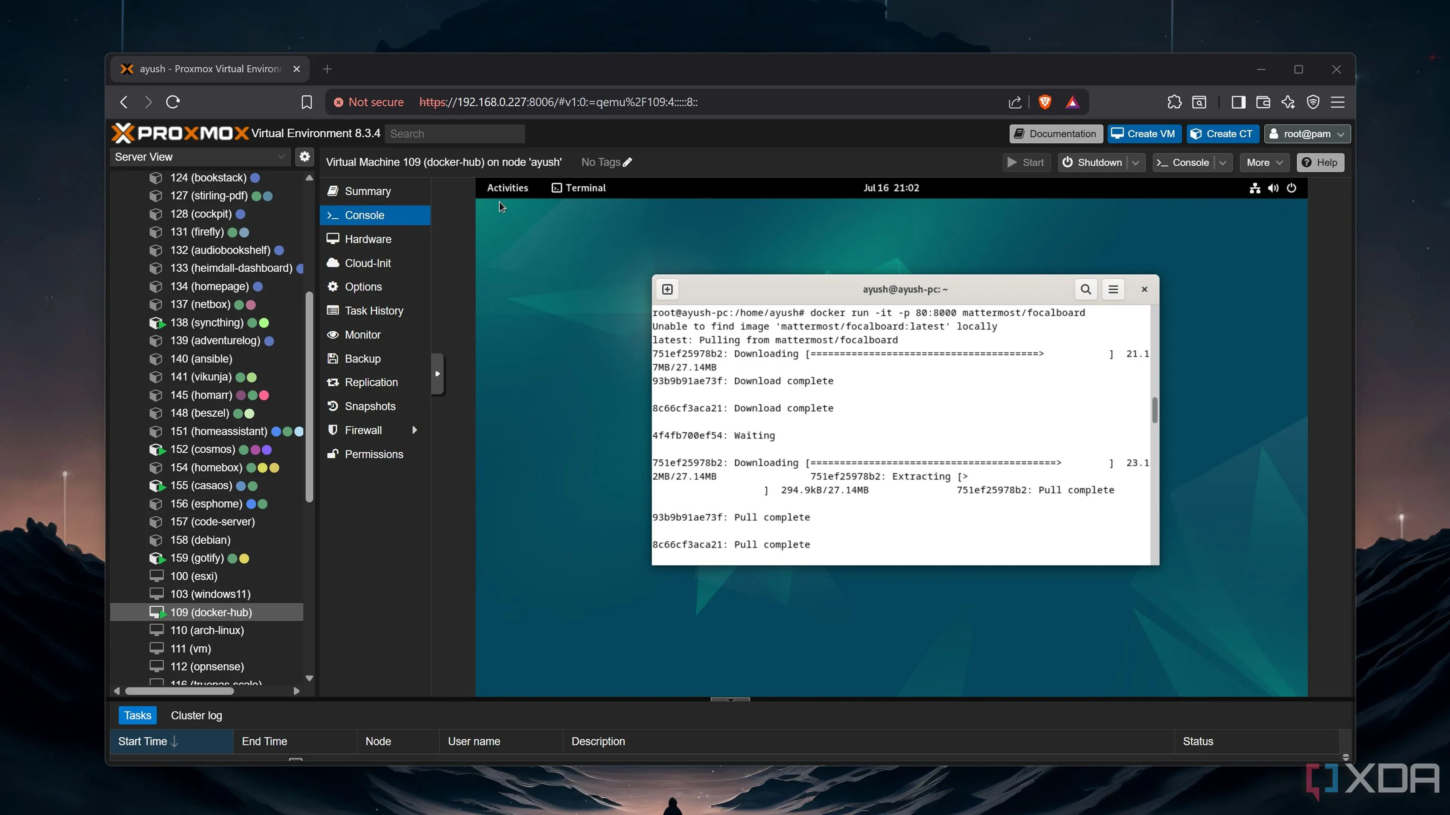Switch to the Cluster log tab
1450x815 pixels.
pos(196,715)
